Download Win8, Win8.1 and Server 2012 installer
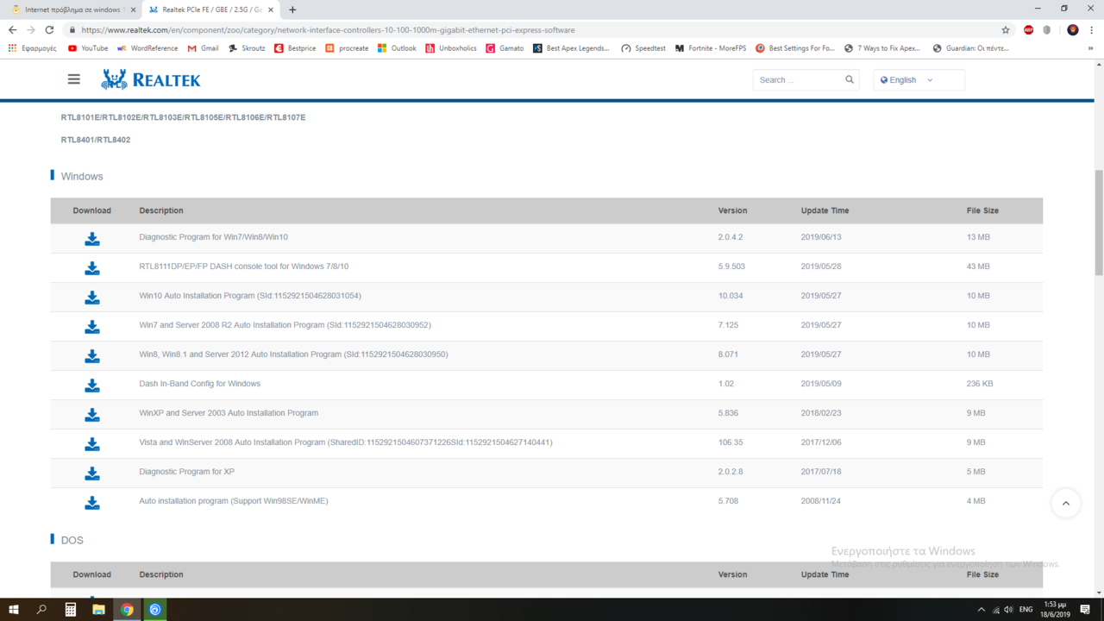This screenshot has width=1104, height=621. pos(92,356)
